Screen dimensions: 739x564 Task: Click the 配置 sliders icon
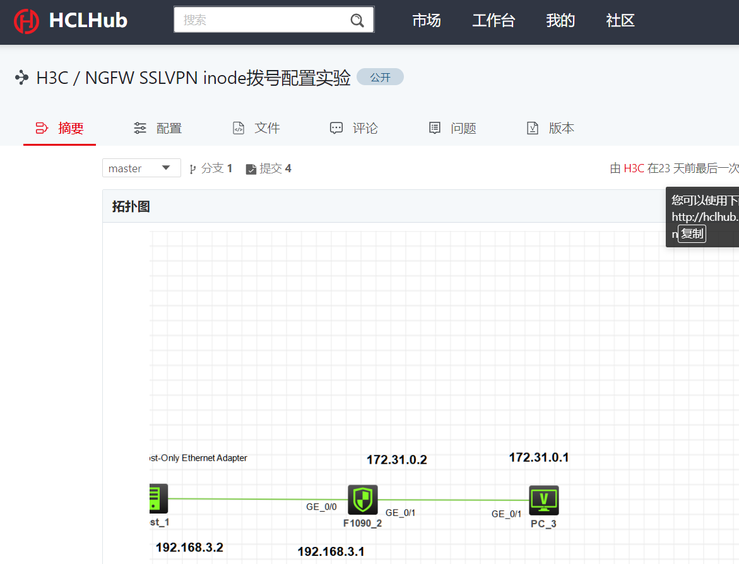[x=140, y=128]
